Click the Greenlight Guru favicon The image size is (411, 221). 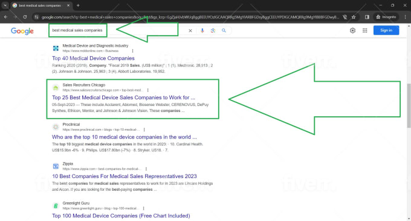click(56, 206)
